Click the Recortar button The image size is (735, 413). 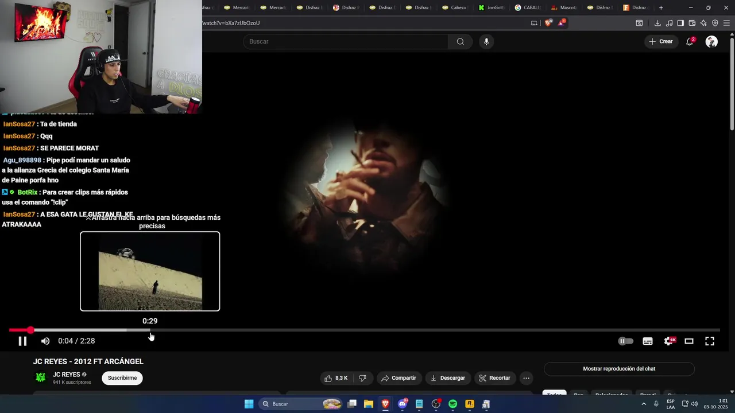point(494,378)
